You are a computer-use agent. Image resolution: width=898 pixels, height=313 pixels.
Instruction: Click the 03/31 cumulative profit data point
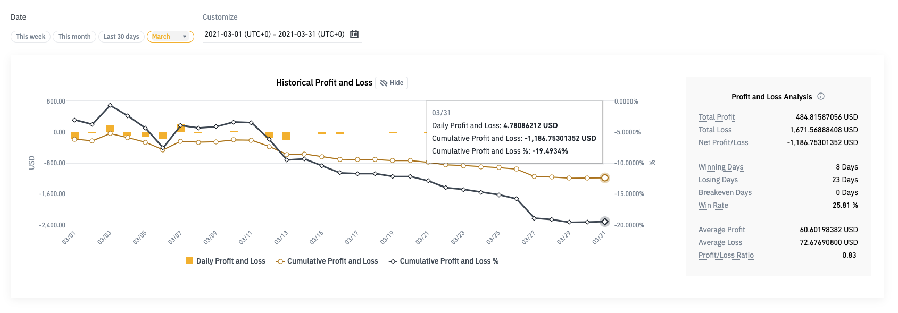(x=605, y=178)
